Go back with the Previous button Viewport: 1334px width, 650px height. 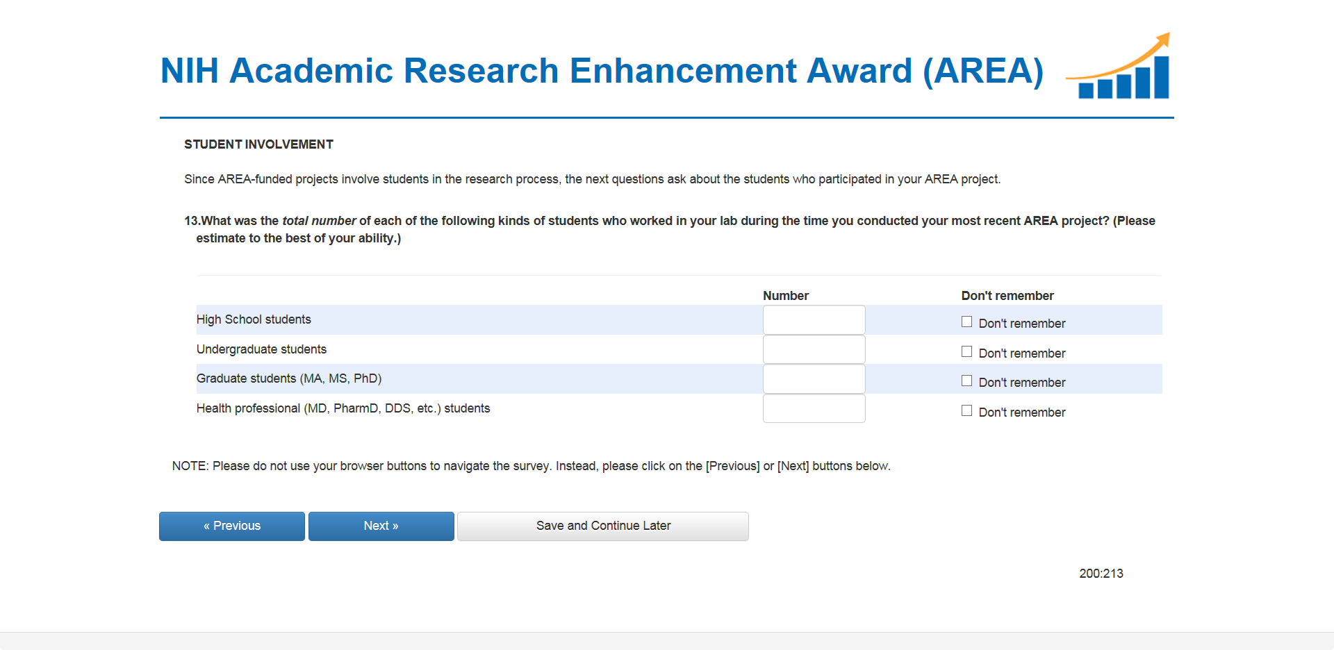pyautogui.click(x=232, y=526)
